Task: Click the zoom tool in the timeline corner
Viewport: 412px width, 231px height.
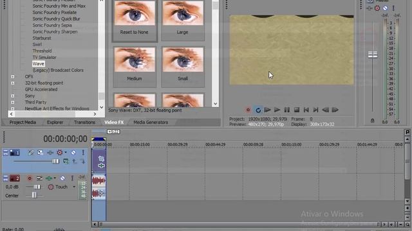Action: (407, 225)
